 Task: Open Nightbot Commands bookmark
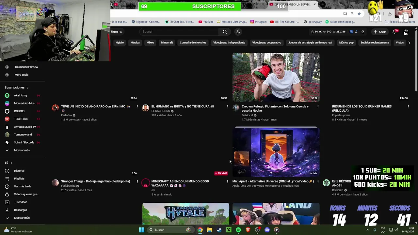coord(146,22)
